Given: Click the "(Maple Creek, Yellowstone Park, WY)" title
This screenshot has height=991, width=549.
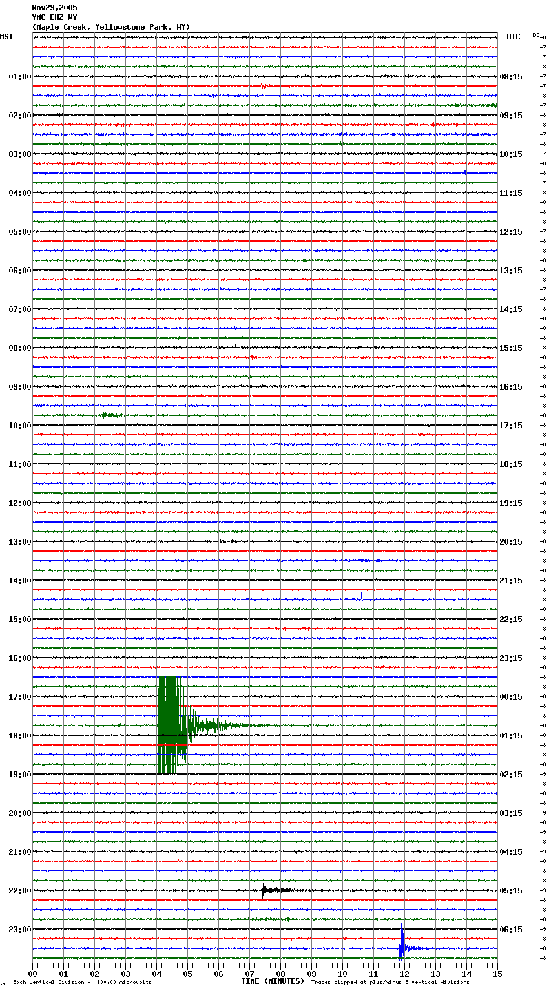Looking at the screenshot, I should [x=111, y=27].
